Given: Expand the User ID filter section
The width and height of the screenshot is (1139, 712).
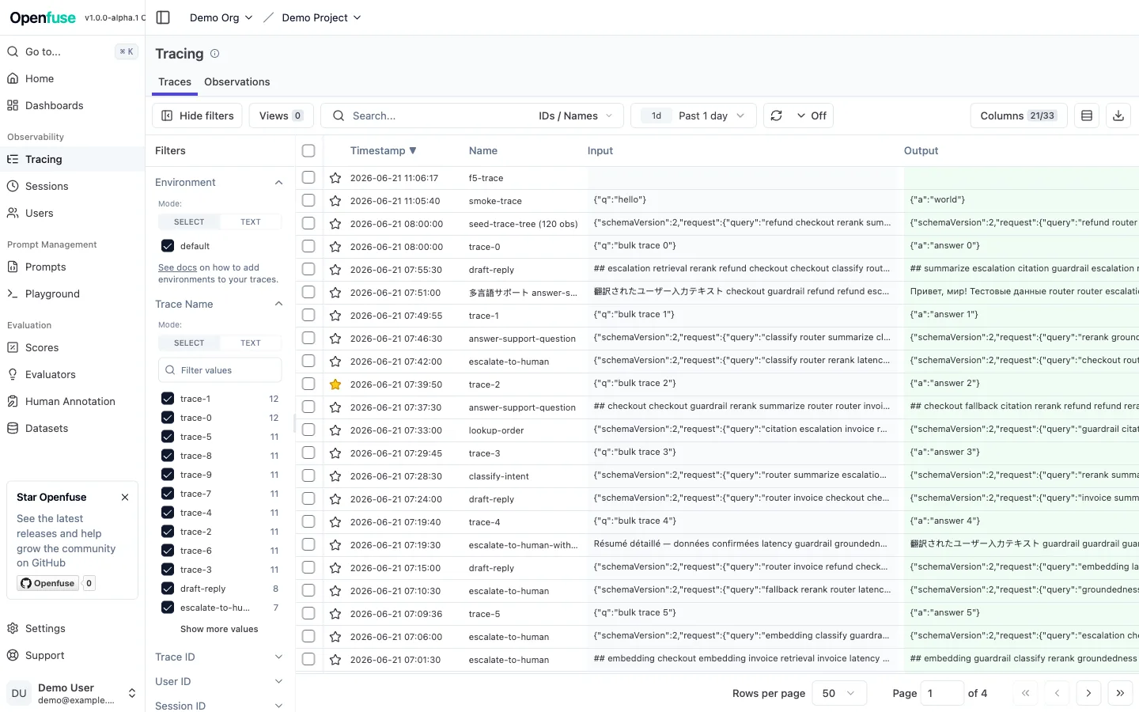Looking at the screenshot, I should pyautogui.click(x=219, y=682).
